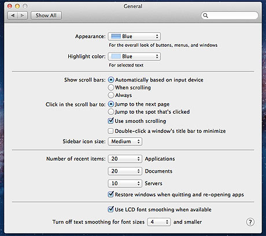Screen dimensions: 266x236
Task: Expand the Sidebar icon size dropdown
Action: point(125,141)
